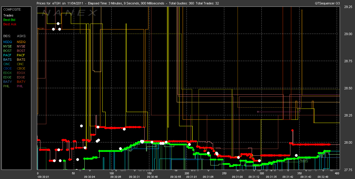355x179 pixels.
Task: Choose BOST in the ASKS column
Action: click(21, 51)
